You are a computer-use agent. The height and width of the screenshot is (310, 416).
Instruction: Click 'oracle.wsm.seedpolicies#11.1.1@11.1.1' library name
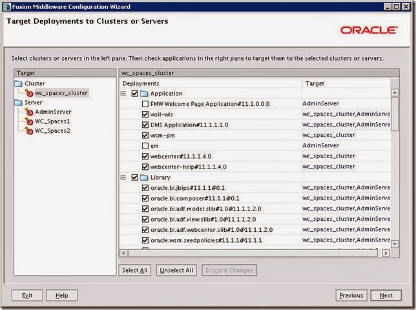[206, 240]
